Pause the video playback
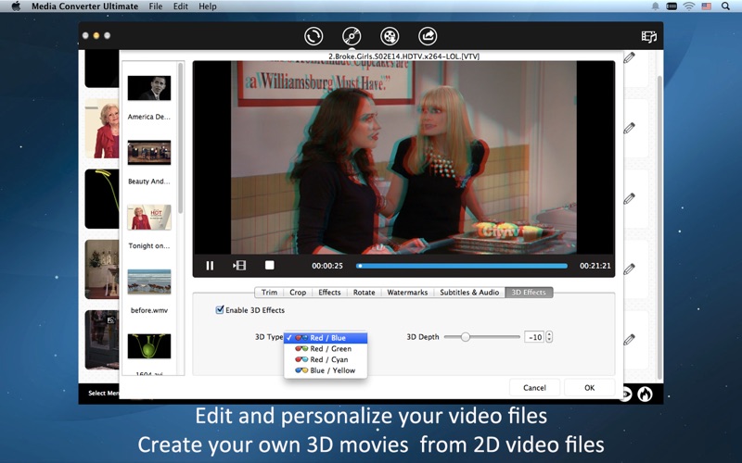 point(210,266)
